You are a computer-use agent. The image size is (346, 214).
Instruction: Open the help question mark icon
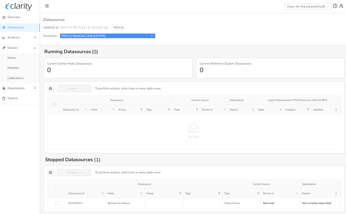335,6
